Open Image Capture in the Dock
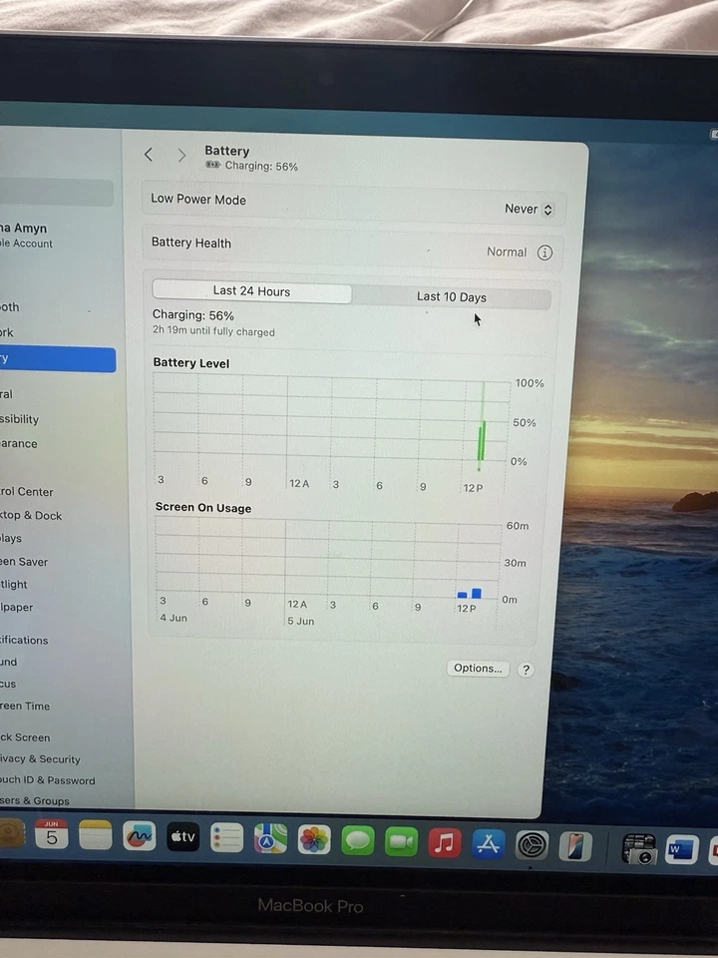 (x=638, y=849)
